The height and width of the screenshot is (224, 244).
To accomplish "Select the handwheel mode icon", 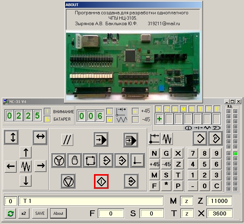I will (x=59, y=160).
